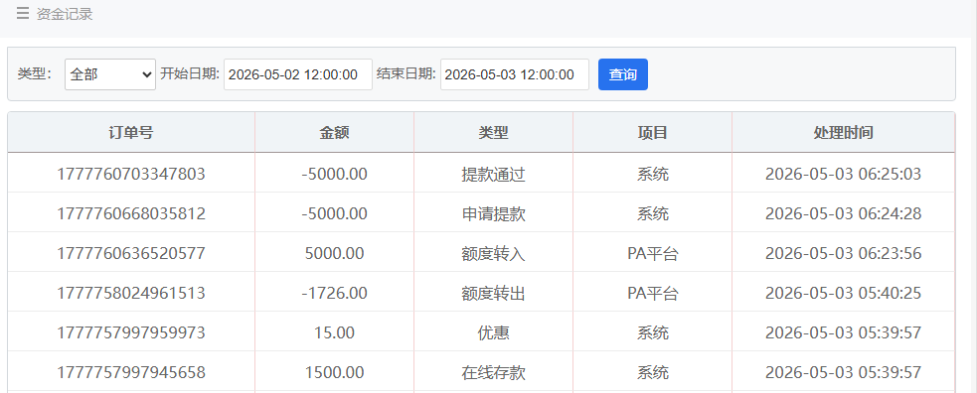
Task: Open the 类型 dropdown showing 全部
Action: click(x=110, y=74)
